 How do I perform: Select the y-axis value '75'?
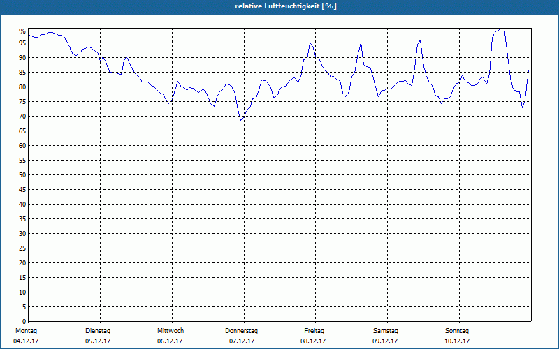[22, 101]
